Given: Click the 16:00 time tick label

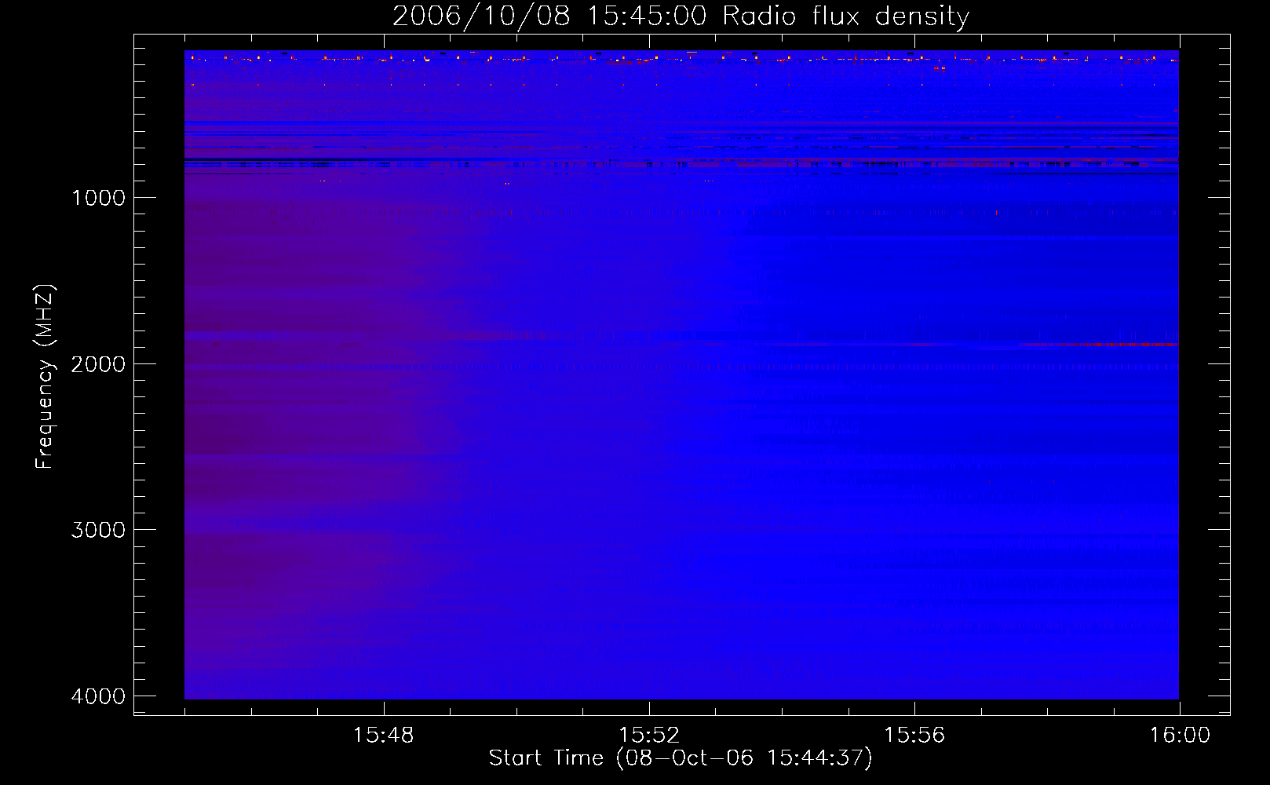Looking at the screenshot, I should pos(1180,736).
